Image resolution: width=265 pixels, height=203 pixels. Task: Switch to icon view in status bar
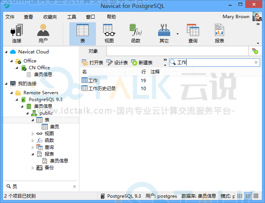click(240, 196)
